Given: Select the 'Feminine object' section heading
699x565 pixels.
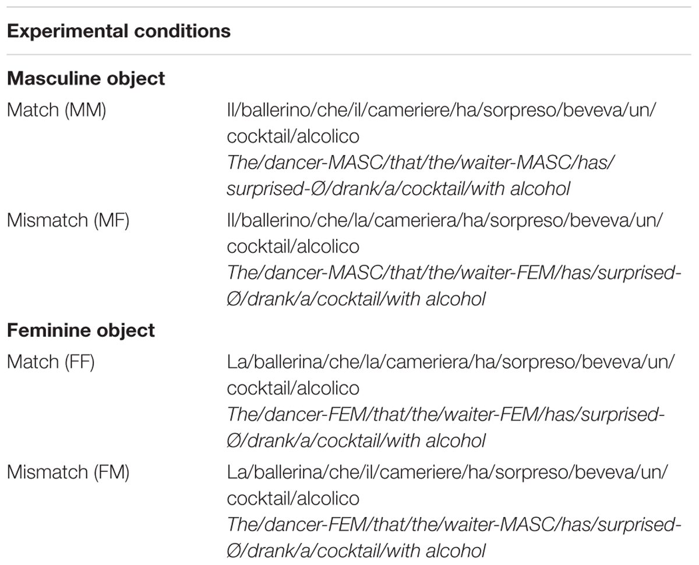Looking at the screenshot, I should click(81, 330).
